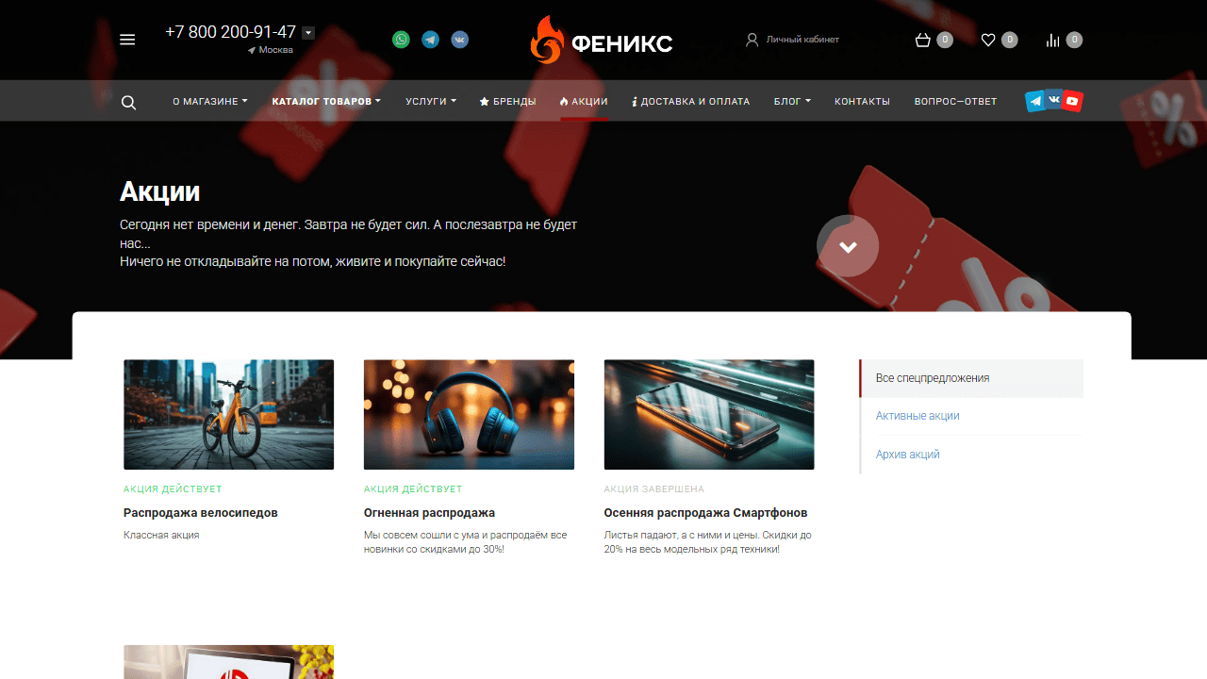The width and height of the screenshot is (1207, 679).
Task: Open the favorites heart icon
Action: pos(988,40)
